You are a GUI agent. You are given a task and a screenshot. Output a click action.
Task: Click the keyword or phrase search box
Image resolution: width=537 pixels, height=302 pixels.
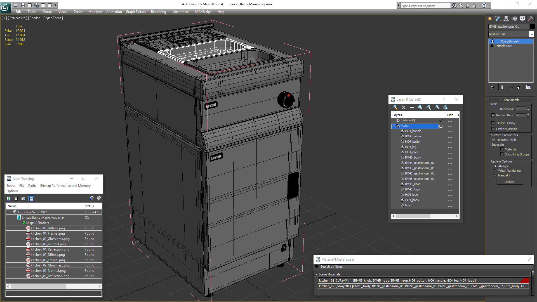(x=425, y=6)
